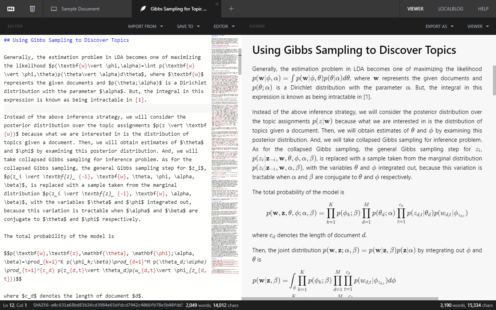Click the rendered heading Using Gibbs Sampling
Image resolution: width=496 pixels, height=310 pixels.
[354, 50]
